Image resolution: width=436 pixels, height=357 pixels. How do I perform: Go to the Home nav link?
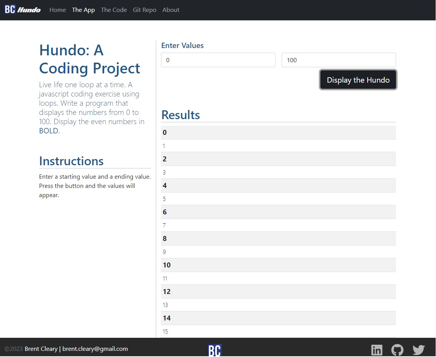click(58, 10)
